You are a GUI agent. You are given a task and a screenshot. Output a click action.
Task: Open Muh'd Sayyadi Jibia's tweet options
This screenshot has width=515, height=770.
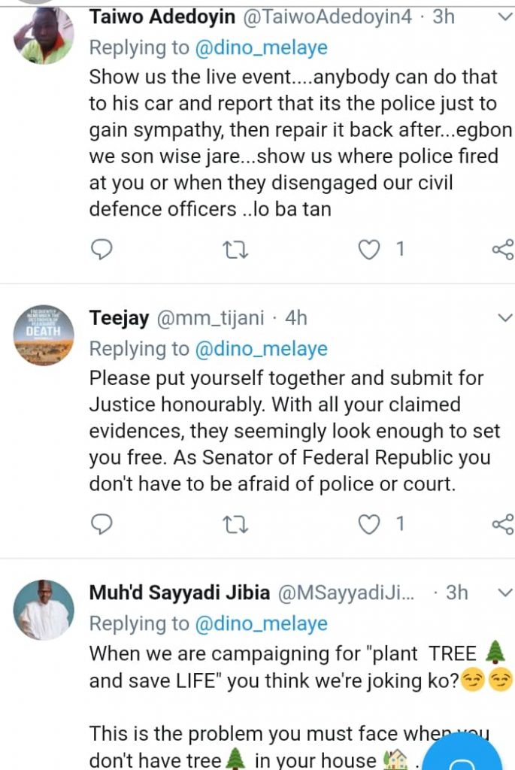503,593
